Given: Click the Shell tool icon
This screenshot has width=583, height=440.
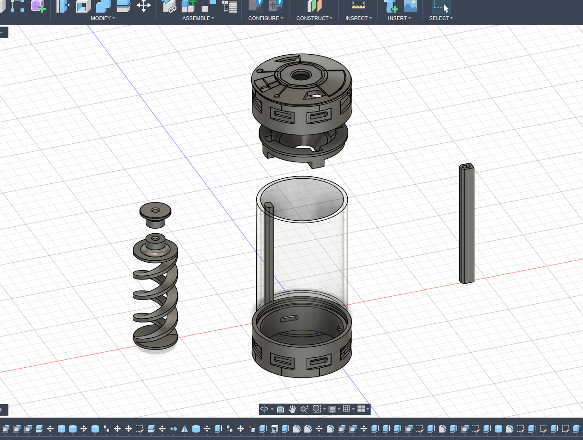Looking at the screenshot, I should tap(83, 6).
